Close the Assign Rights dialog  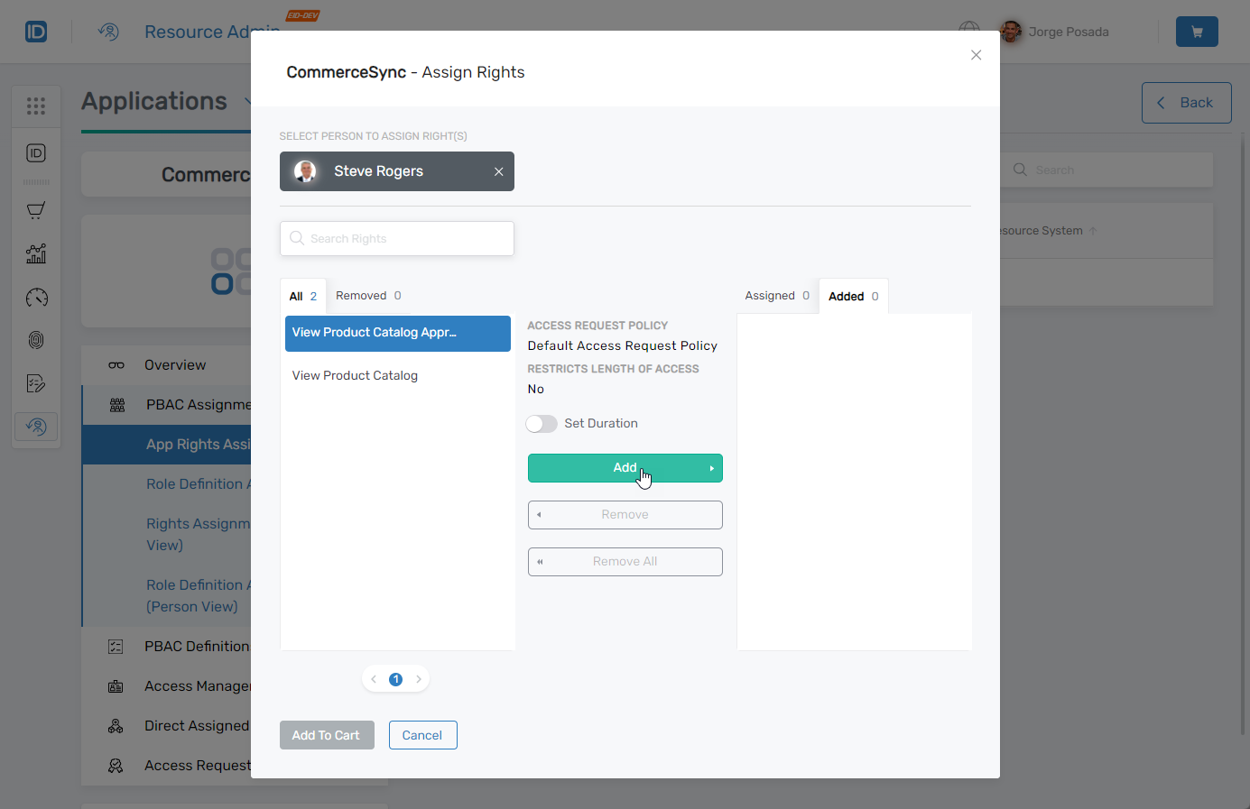tap(976, 55)
